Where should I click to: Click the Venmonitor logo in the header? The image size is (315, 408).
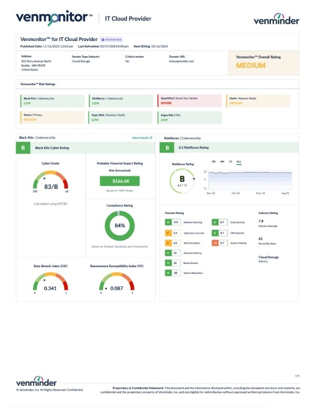[51, 17]
